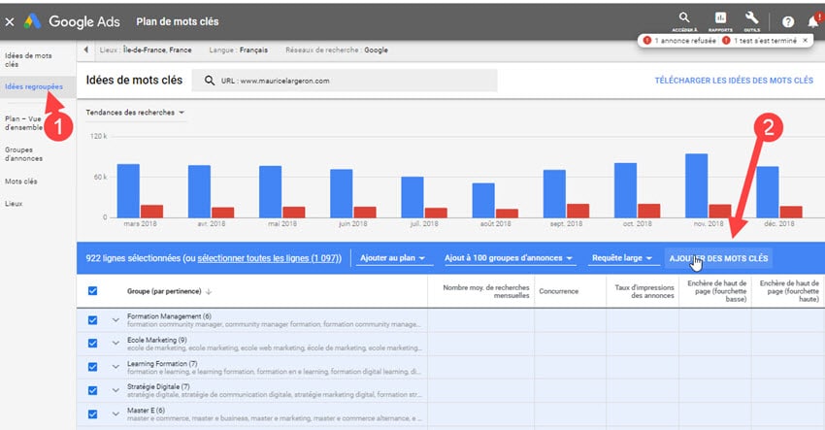Viewport: 825px width, 430px height.
Task: Click the sort arrow beside Groupe (par pertinence)
Action: (x=209, y=291)
